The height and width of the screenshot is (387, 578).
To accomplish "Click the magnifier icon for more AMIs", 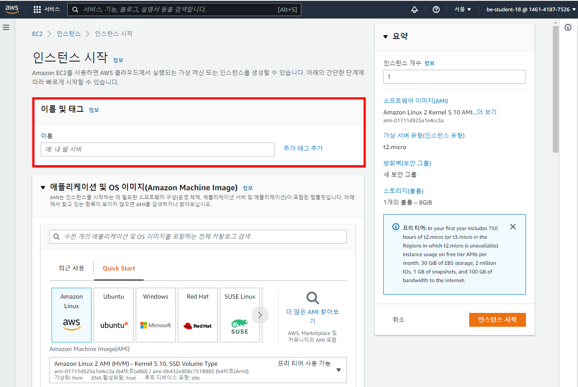I will coord(313,298).
